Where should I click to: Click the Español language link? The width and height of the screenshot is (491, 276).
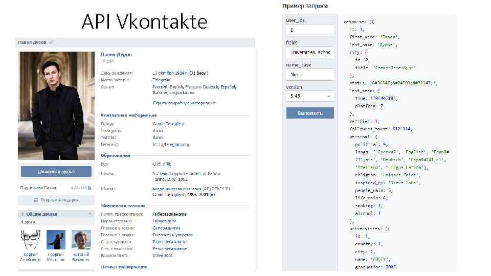[x=228, y=87]
